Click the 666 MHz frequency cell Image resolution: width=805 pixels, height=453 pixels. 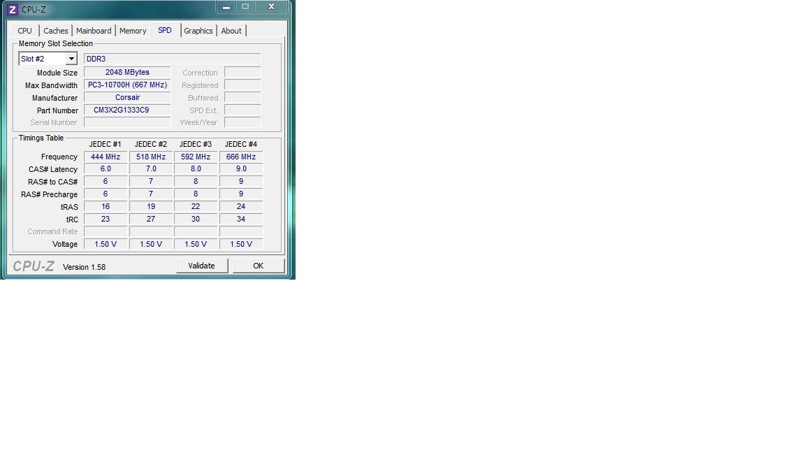pyautogui.click(x=241, y=157)
